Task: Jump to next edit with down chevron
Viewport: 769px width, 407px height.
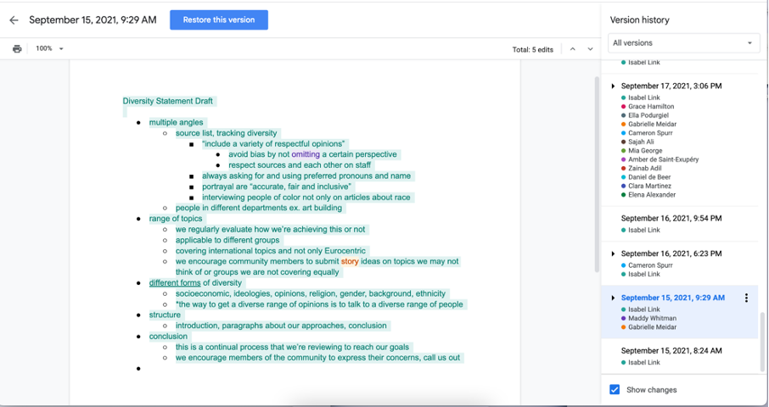Action: [x=590, y=49]
